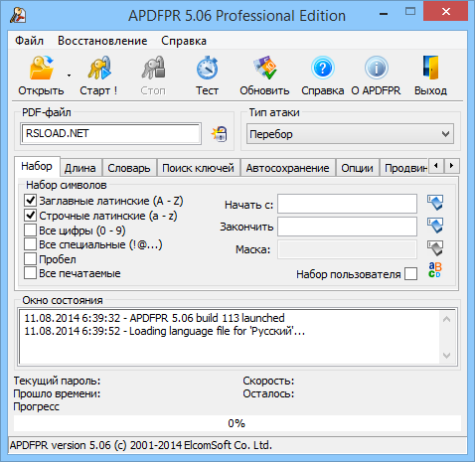This screenshot has height=462, width=475.
Task: Open the Справка toolbar help icon
Action: pos(323,68)
